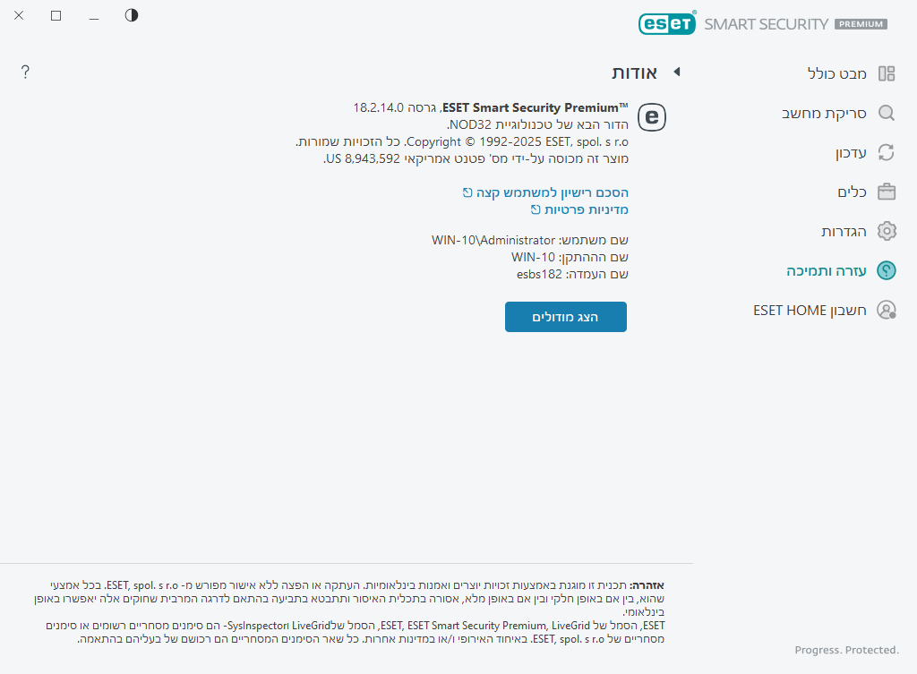This screenshot has height=674, width=917.
Task: Click the הצג מודולים button
Action: [x=566, y=317]
